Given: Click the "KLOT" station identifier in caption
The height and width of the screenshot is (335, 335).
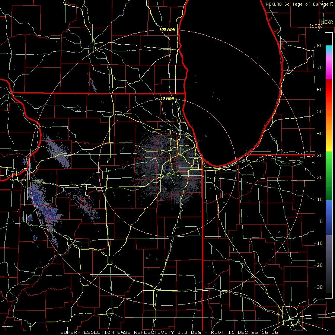Looking at the screenshot, I should pos(218,332).
